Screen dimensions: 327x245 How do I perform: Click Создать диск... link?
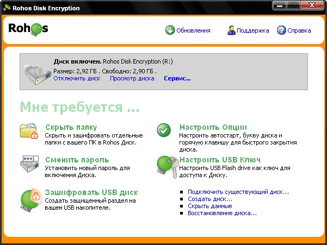click(210, 199)
